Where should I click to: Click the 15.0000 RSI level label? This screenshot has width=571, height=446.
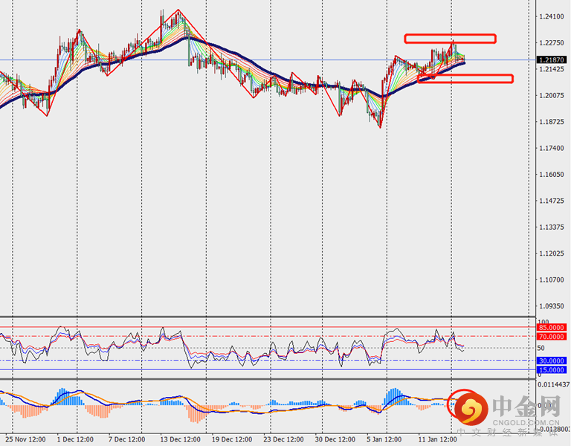coord(552,369)
